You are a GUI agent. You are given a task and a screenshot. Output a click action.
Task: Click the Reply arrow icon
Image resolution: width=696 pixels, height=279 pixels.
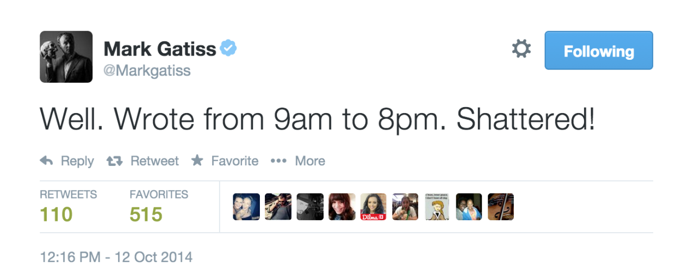click(47, 161)
